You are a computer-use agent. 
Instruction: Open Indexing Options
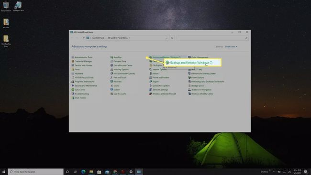(120, 69)
